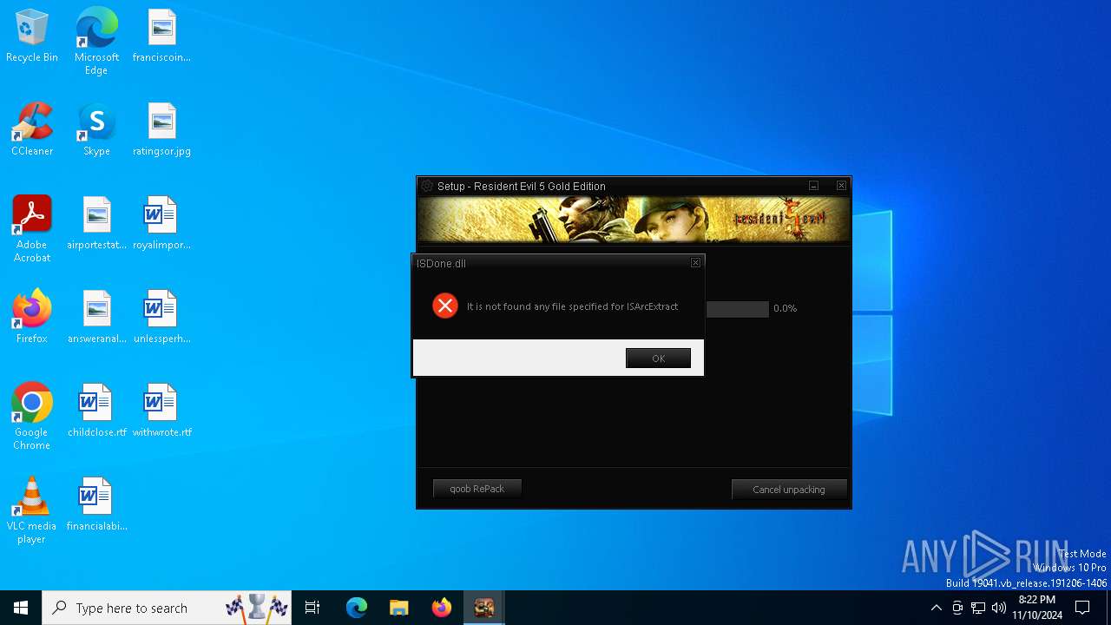Click the gear icon in Setup title bar
This screenshot has width=1111, height=625.
tap(427, 186)
